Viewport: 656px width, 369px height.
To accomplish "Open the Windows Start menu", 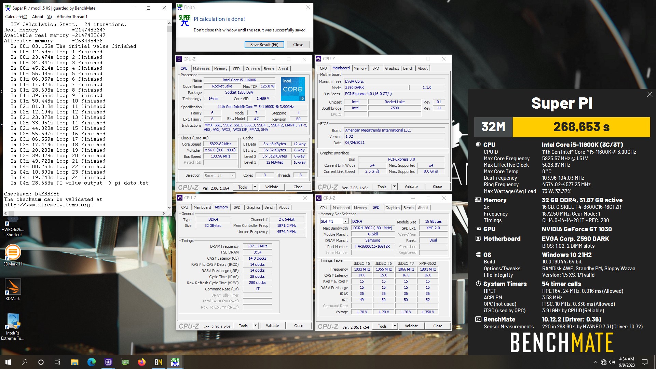I will pyautogui.click(x=8, y=362).
